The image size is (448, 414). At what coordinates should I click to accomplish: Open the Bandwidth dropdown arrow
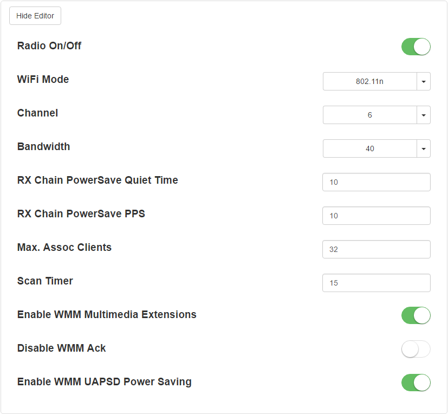[424, 148]
